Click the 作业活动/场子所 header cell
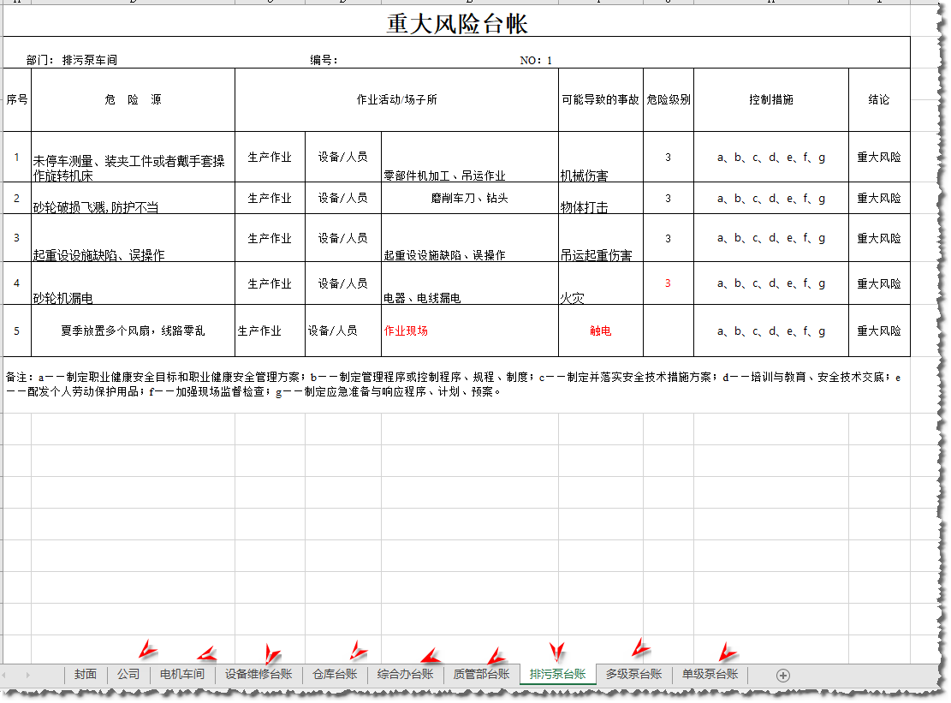951x703 pixels. tap(396, 99)
